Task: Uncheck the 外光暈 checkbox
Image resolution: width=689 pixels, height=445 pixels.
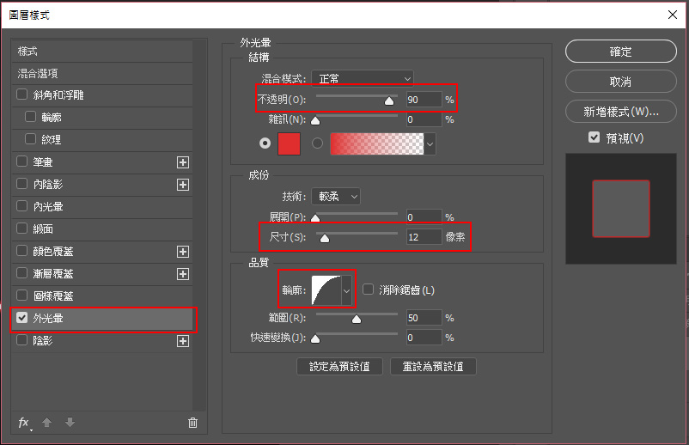Action: point(22,318)
